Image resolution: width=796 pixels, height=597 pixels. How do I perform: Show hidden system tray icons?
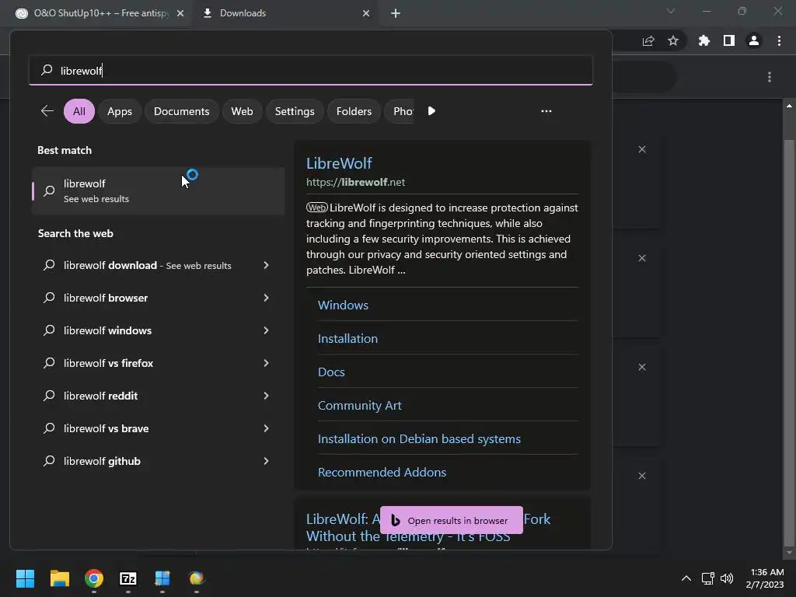coord(686,578)
